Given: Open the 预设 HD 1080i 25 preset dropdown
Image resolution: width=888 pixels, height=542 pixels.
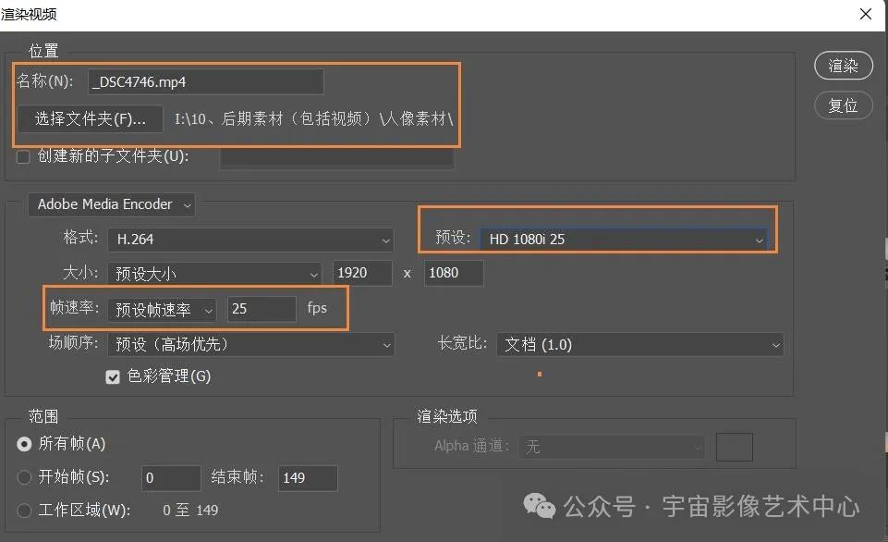Looking at the screenshot, I should [x=625, y=240].
